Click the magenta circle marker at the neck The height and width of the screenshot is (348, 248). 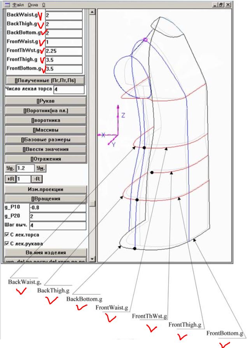coord(145,40)
